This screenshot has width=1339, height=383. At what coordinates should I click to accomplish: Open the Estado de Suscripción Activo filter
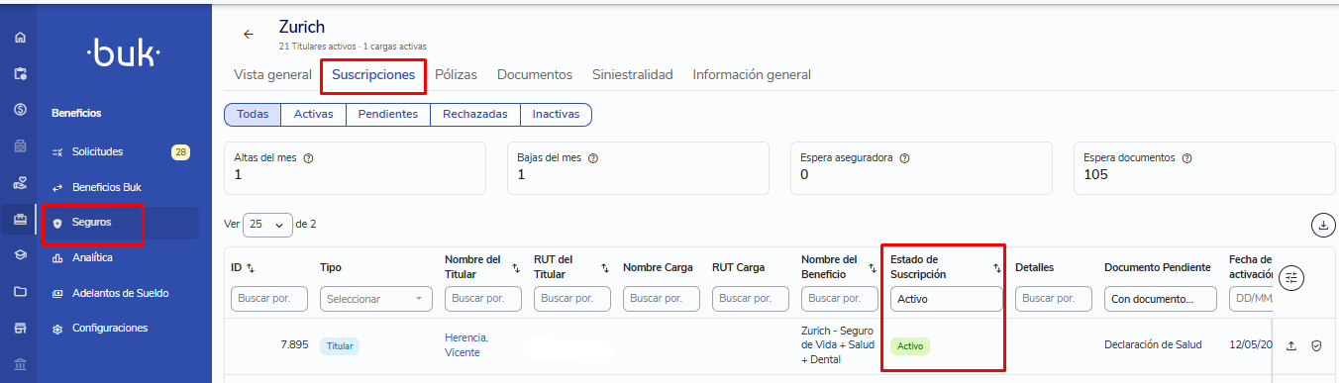(x=946, y=299)
